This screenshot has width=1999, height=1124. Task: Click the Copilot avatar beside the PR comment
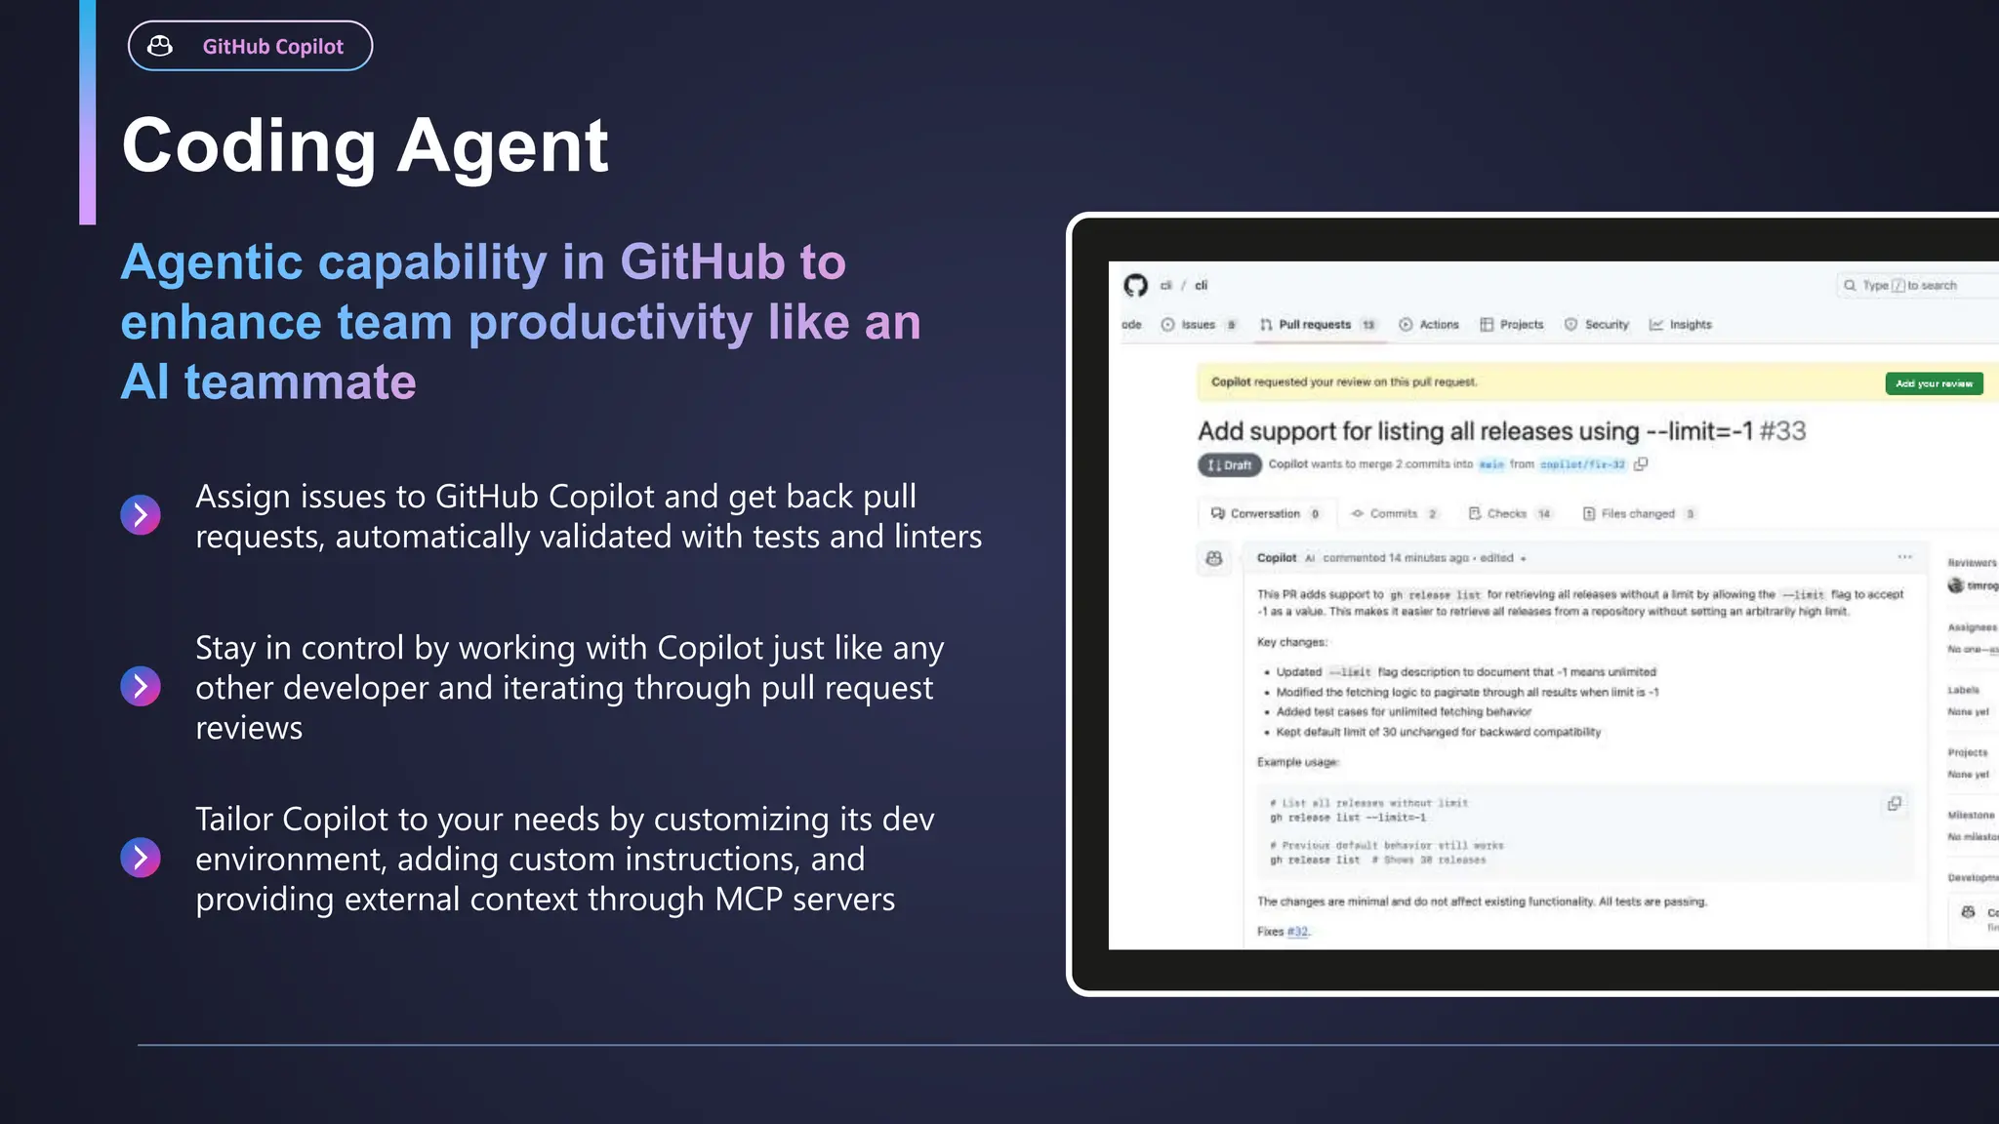[1213, 559]
